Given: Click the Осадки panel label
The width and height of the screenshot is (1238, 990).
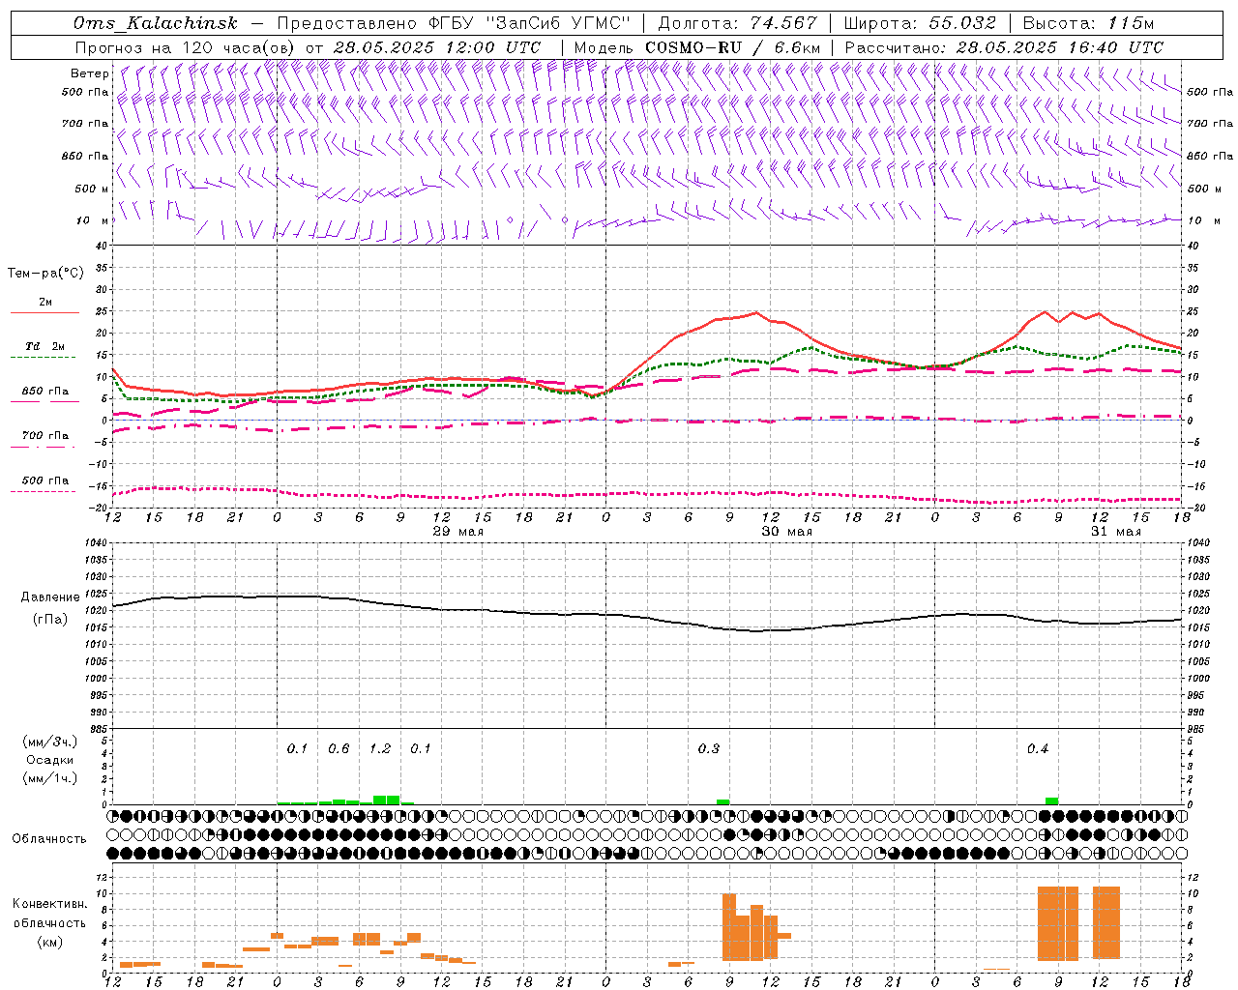Looking at the screenshot, I should click(50, 760).
